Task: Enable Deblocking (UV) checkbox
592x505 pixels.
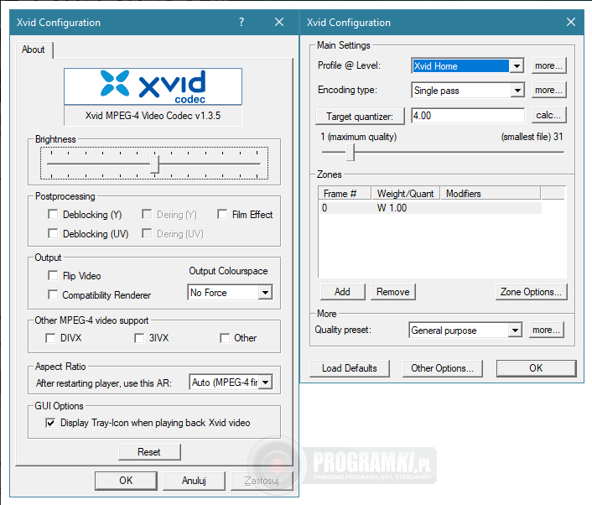Action: pyautogui.click(x=53, y=233)
